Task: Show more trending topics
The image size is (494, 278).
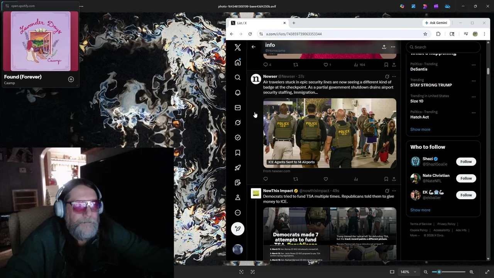Action: pyautogui.click(x=420, y=129)
